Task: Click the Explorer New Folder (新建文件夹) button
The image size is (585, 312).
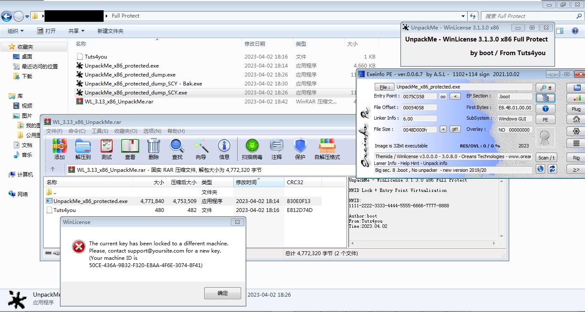Action: (x=110, y=31)
